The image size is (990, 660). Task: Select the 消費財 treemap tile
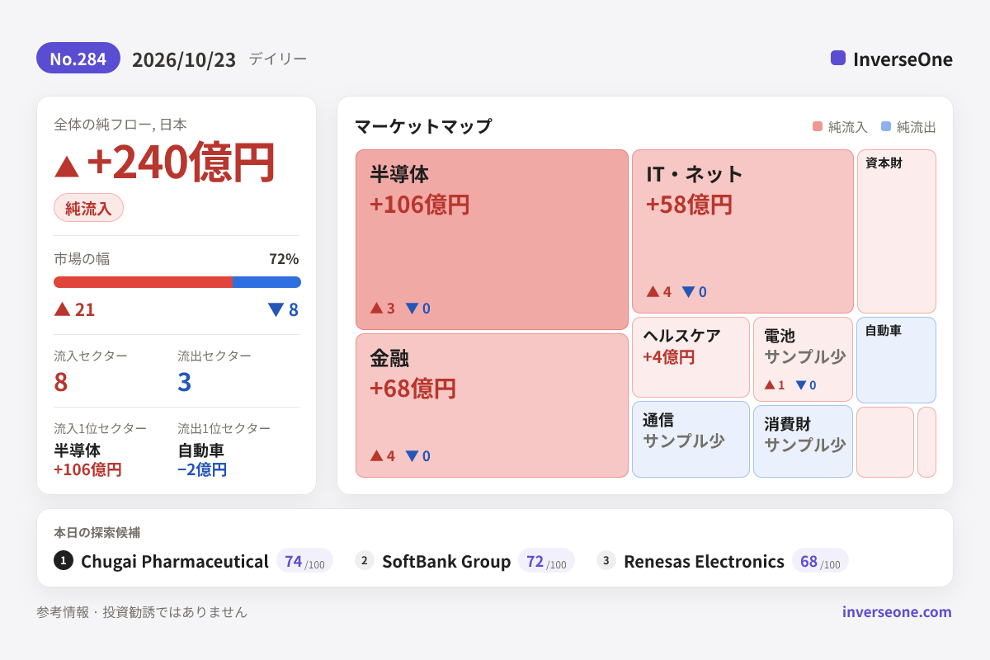[803, 441]
